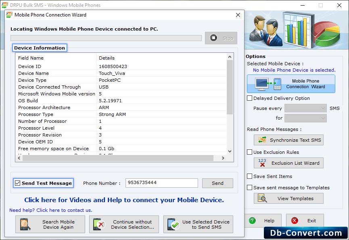Screen dimensions: 349x240
Task: Click the 5.2.19971 OS build value
Action: click(110, 101)
